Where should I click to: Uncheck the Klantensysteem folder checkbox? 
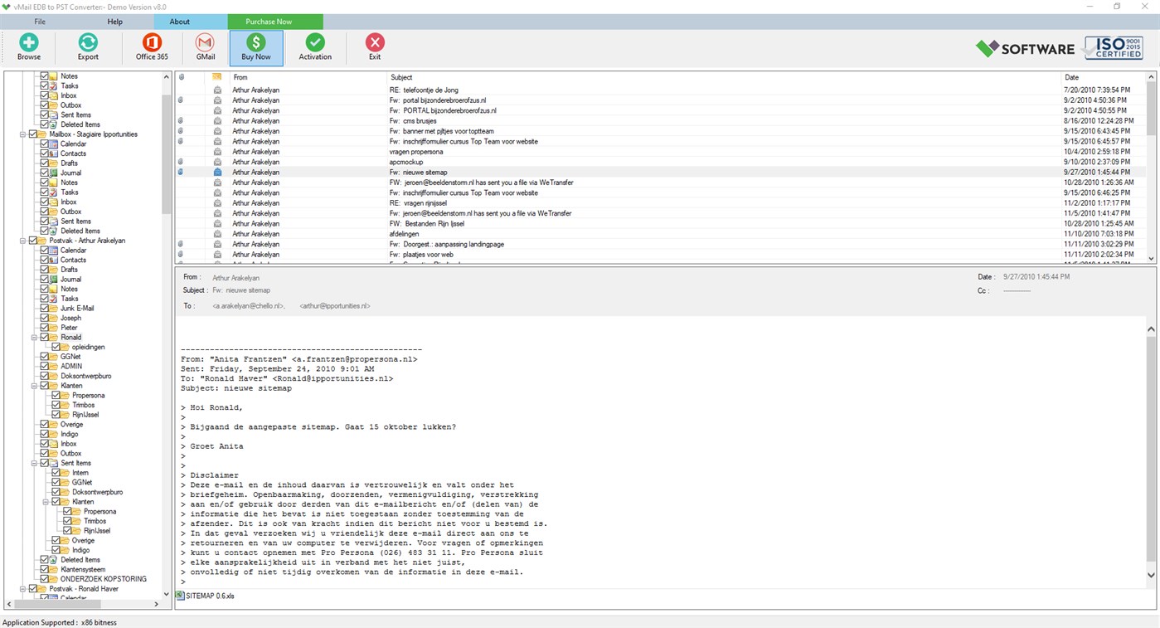(45, 569)
